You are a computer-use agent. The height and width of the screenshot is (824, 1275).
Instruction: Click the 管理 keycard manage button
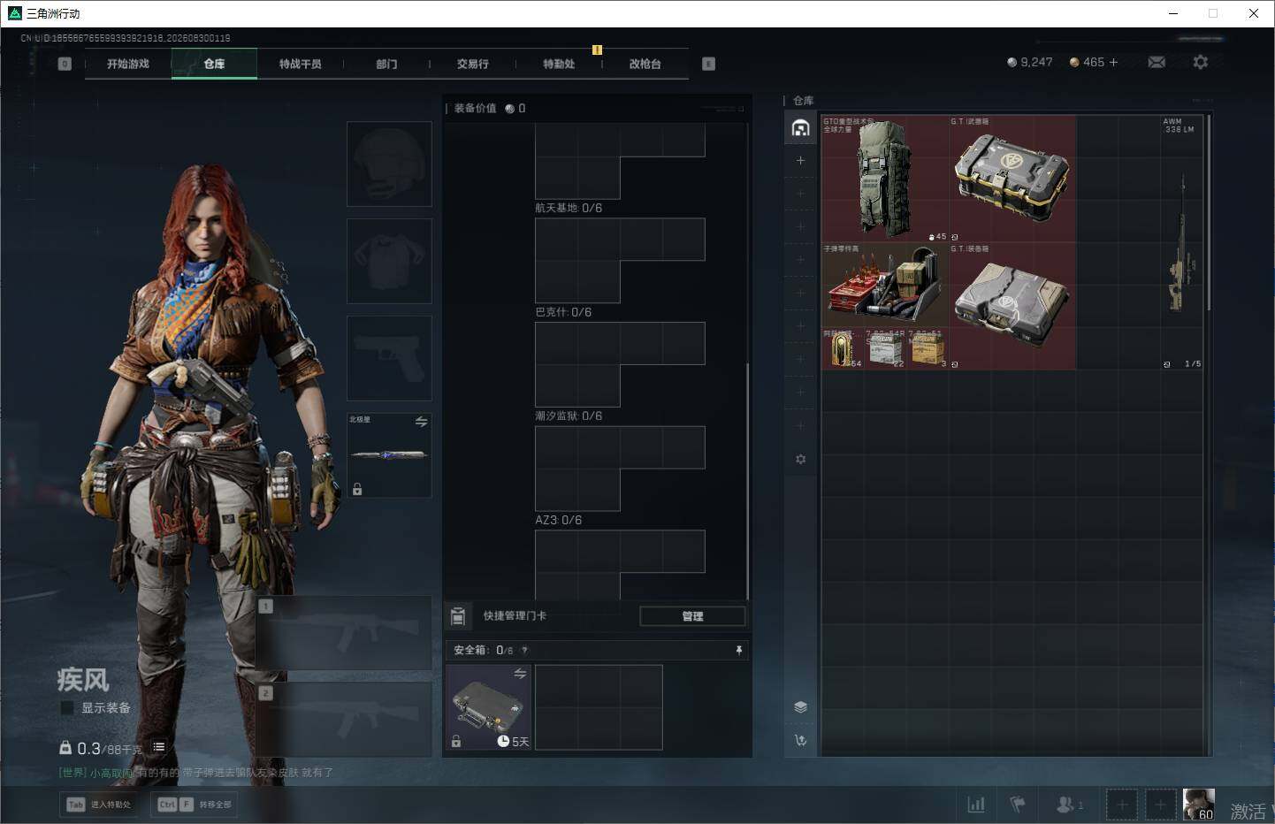point(692,616)
